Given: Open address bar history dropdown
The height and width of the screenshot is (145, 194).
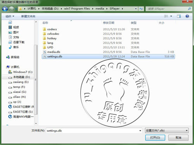Looking at the screenshot, I should pyautogui.click(x=136, y=9).
